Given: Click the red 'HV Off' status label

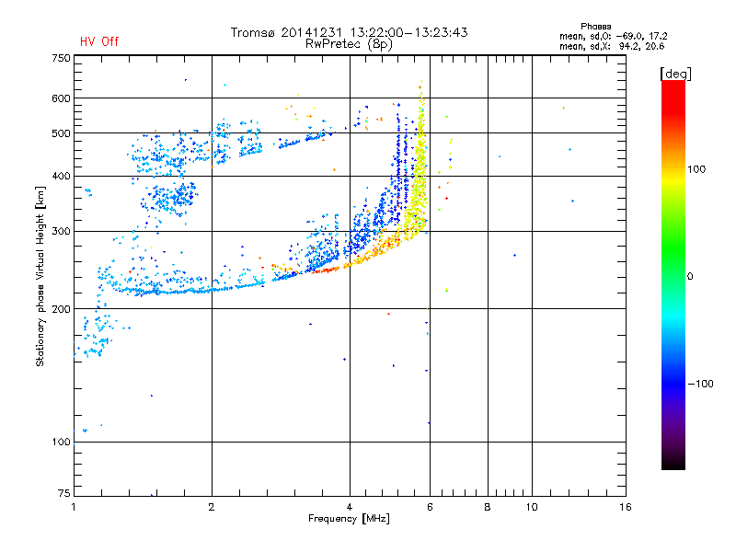Looking at the screenshot, I should point(99,41).
